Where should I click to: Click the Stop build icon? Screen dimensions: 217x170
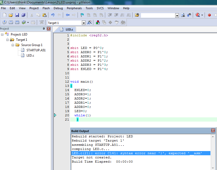click(x=33, y=22)
